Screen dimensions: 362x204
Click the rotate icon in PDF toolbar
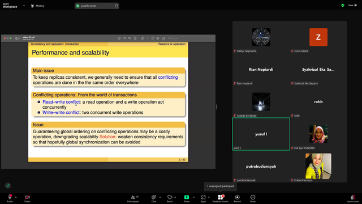pyautogui.click(x=153, y=38)
